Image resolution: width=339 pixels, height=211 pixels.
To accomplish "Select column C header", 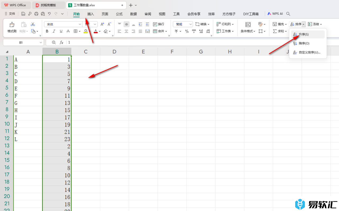I will pyautogui.click(x=86, y=52).
